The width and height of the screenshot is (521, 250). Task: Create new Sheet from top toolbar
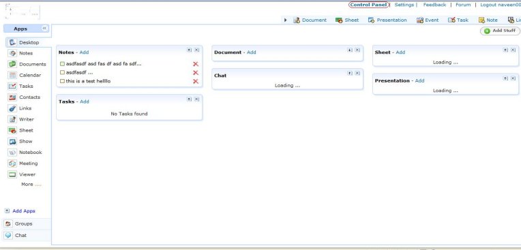click(x=347, y=20)
